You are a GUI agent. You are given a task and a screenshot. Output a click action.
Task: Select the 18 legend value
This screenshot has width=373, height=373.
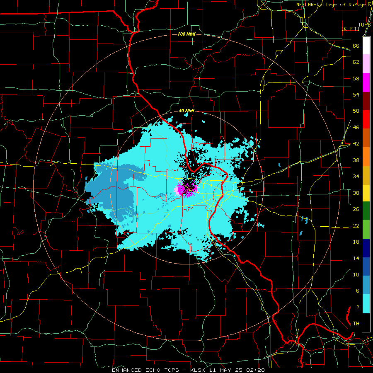coord(356,242)
